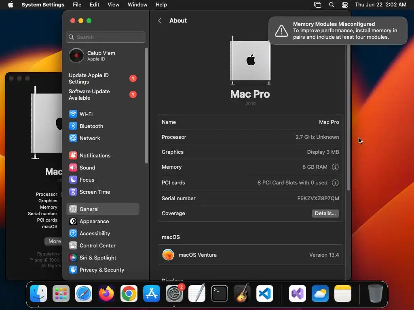Open the Window menu
This screenshot has height=310, width=414.
(137, 5)
